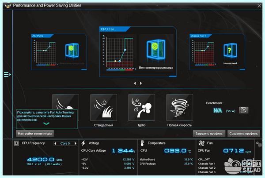Click the +3.3V voltage row
This screenshot has height=178, width=265.
pyautogui.click(x=108, y=168)
